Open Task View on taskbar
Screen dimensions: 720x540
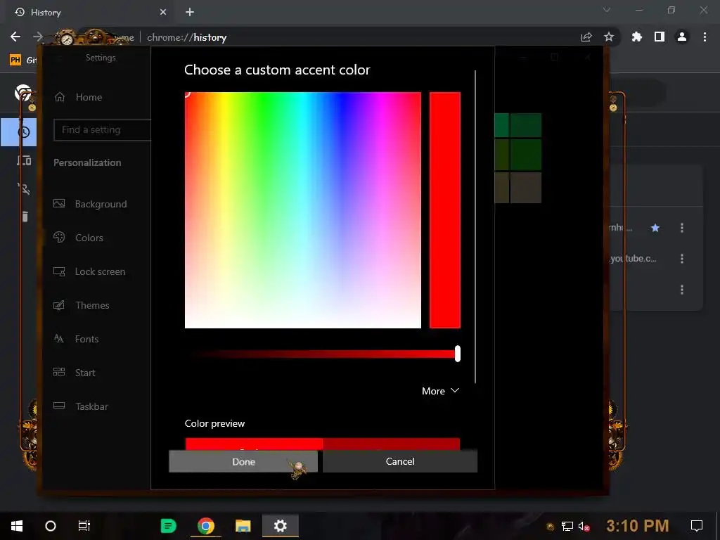pyautogui.click(x=84, y=526)
